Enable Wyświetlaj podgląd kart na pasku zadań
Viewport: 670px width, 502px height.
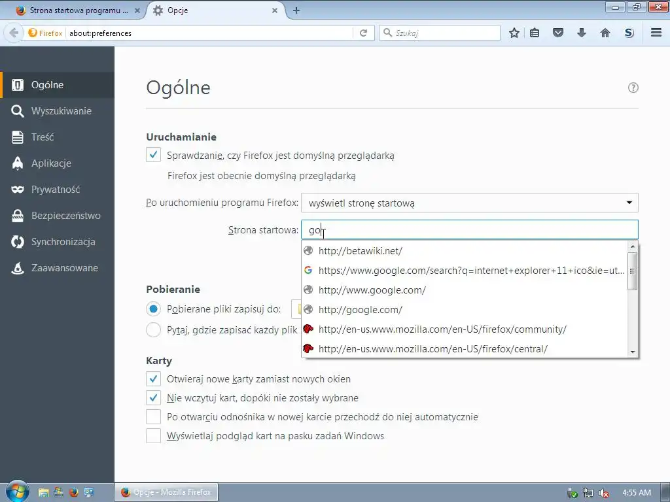(x=153, y=435)
